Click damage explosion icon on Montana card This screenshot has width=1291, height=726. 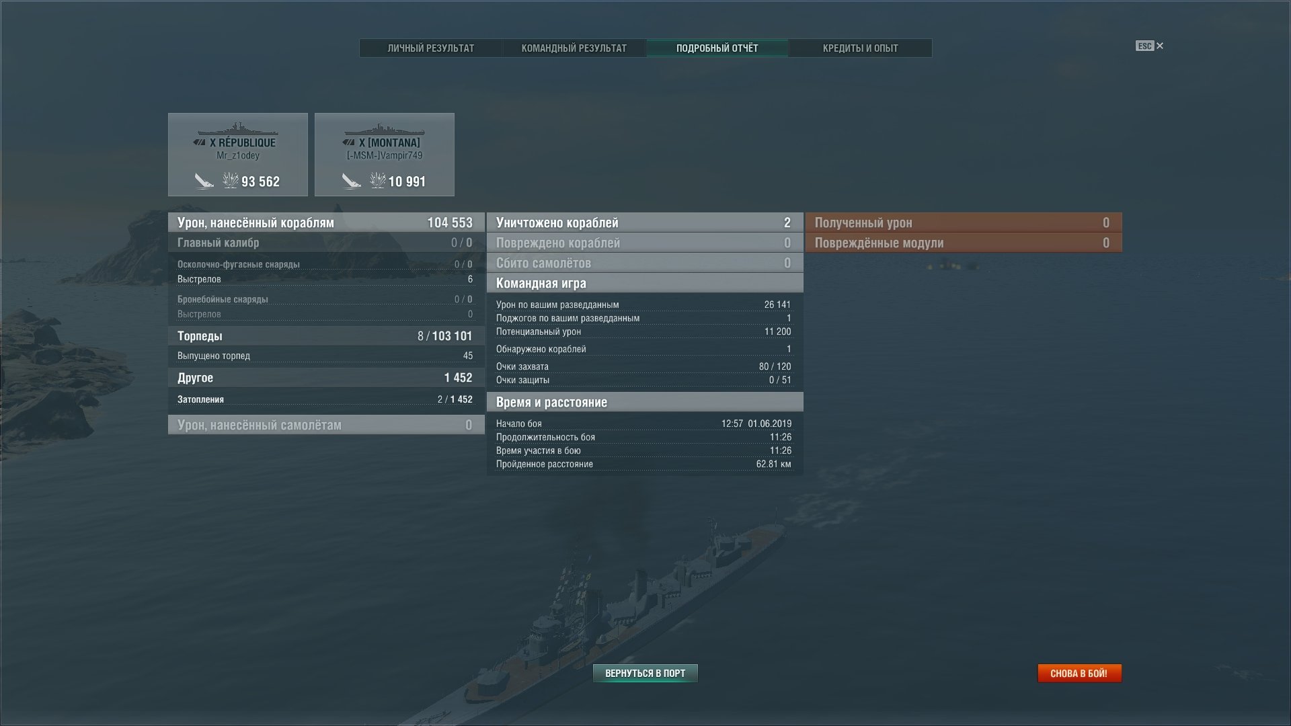click(377, 180)
